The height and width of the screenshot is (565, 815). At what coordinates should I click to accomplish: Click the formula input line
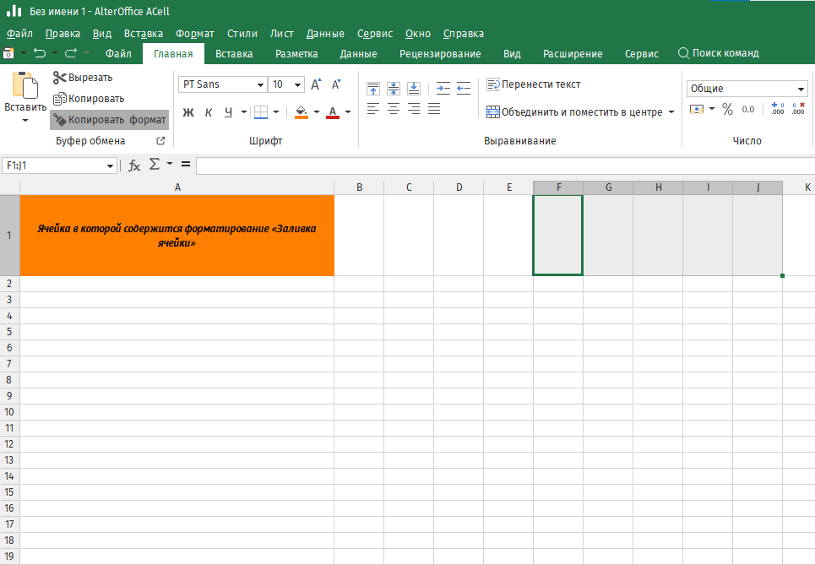(x=505, y=166)
